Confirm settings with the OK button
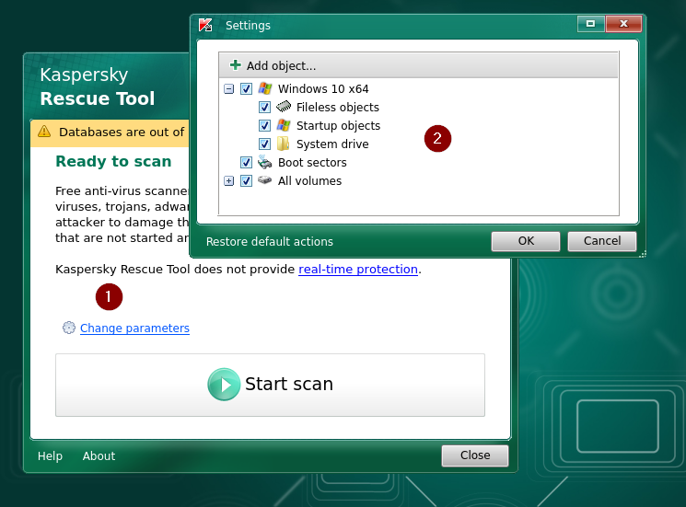 tap(526, 241)
